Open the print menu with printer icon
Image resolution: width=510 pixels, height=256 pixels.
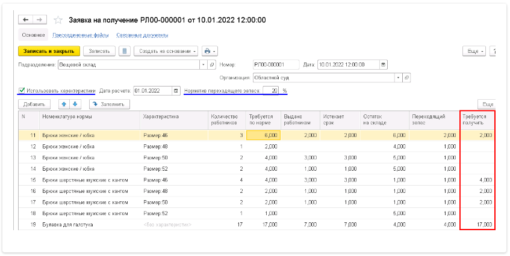[x=210, y=51]
